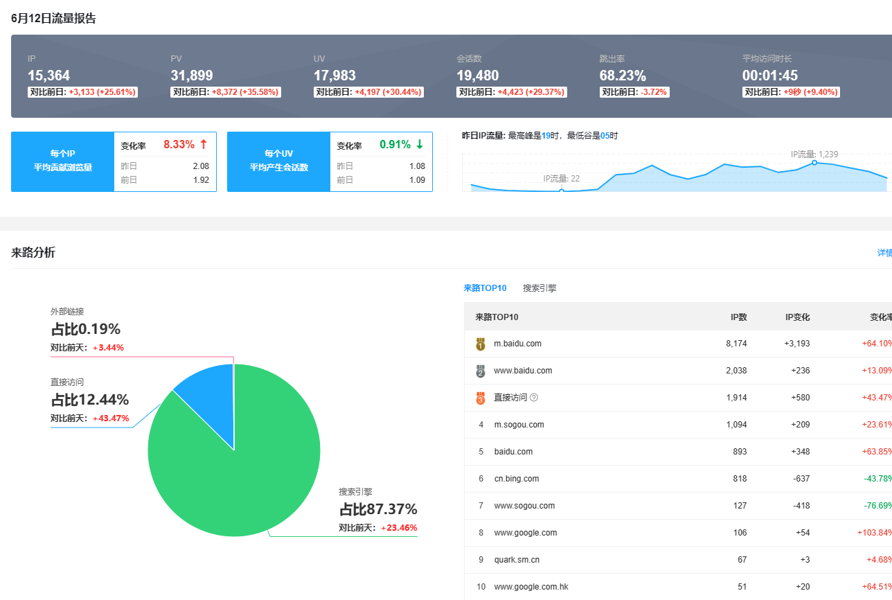Click the IP数 column header
The image size is (892, 600).
click(x=738, y=317)
